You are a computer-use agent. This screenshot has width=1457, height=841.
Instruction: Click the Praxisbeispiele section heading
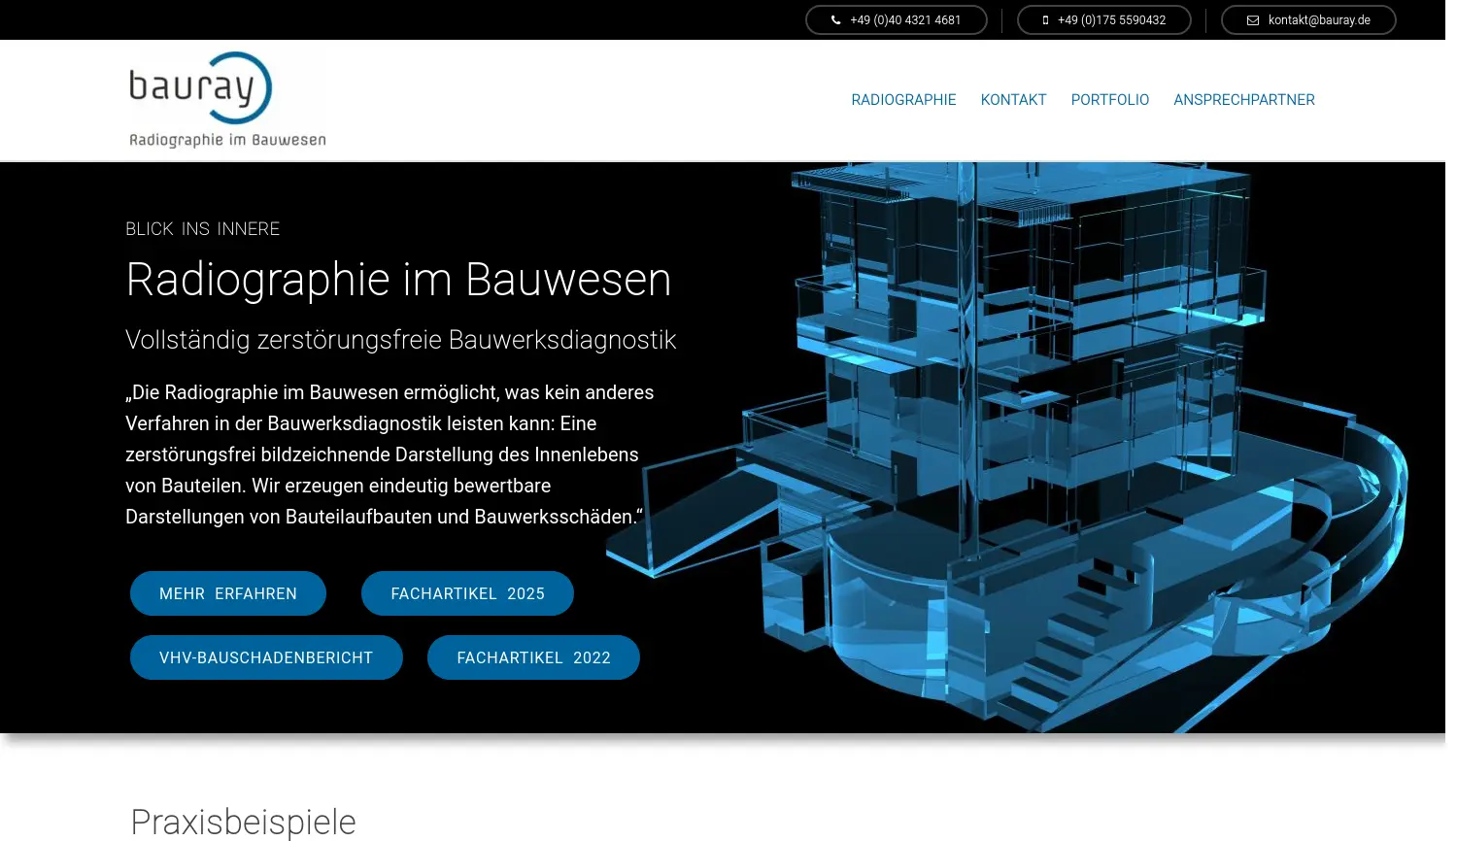pos(243,822)
